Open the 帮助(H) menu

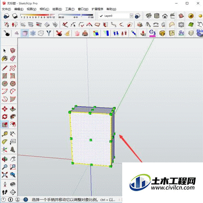(x=111, y=9)
